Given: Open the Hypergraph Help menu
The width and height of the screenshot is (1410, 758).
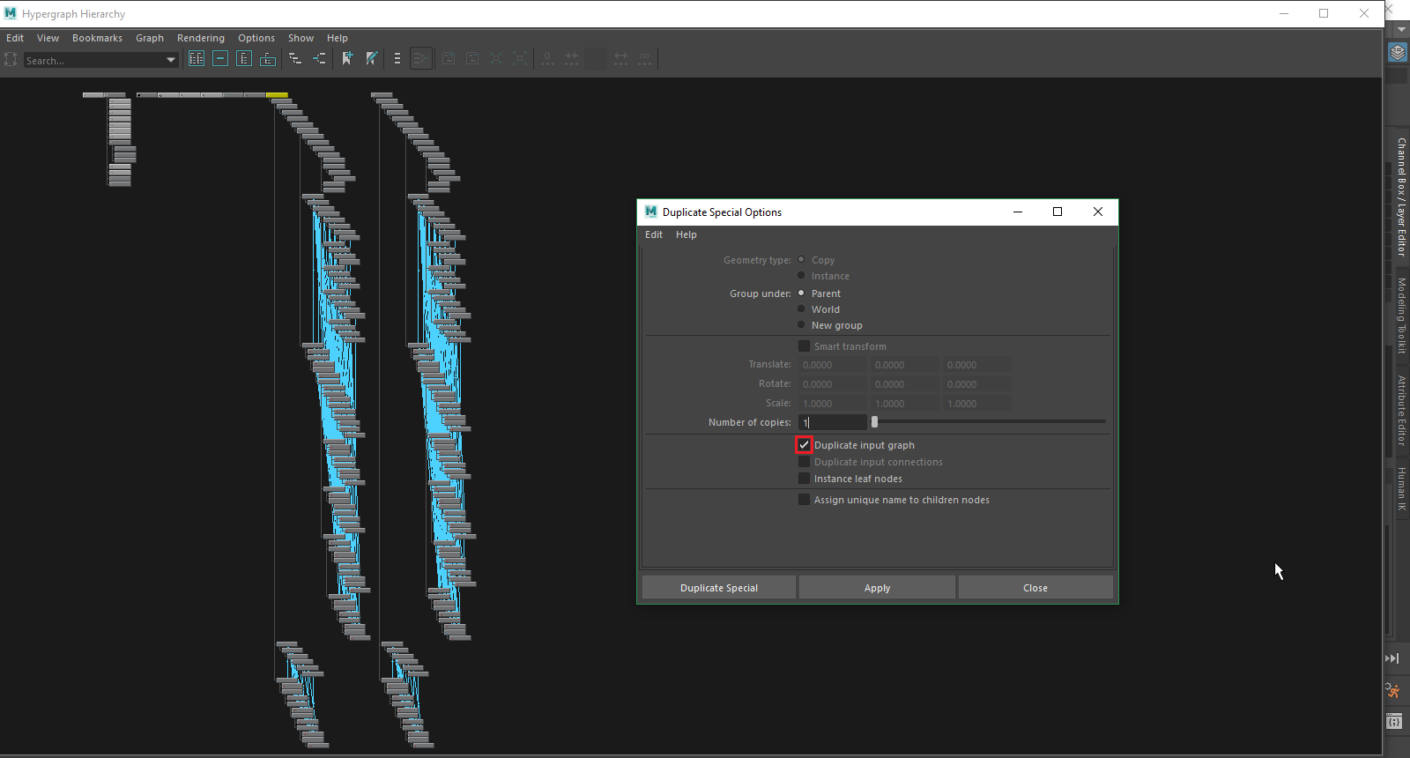Looking at the screenshot, I should point(338,38).
